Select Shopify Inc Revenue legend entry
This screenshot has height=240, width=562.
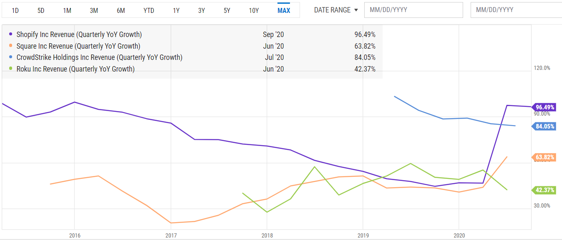(x=79, y=35)
